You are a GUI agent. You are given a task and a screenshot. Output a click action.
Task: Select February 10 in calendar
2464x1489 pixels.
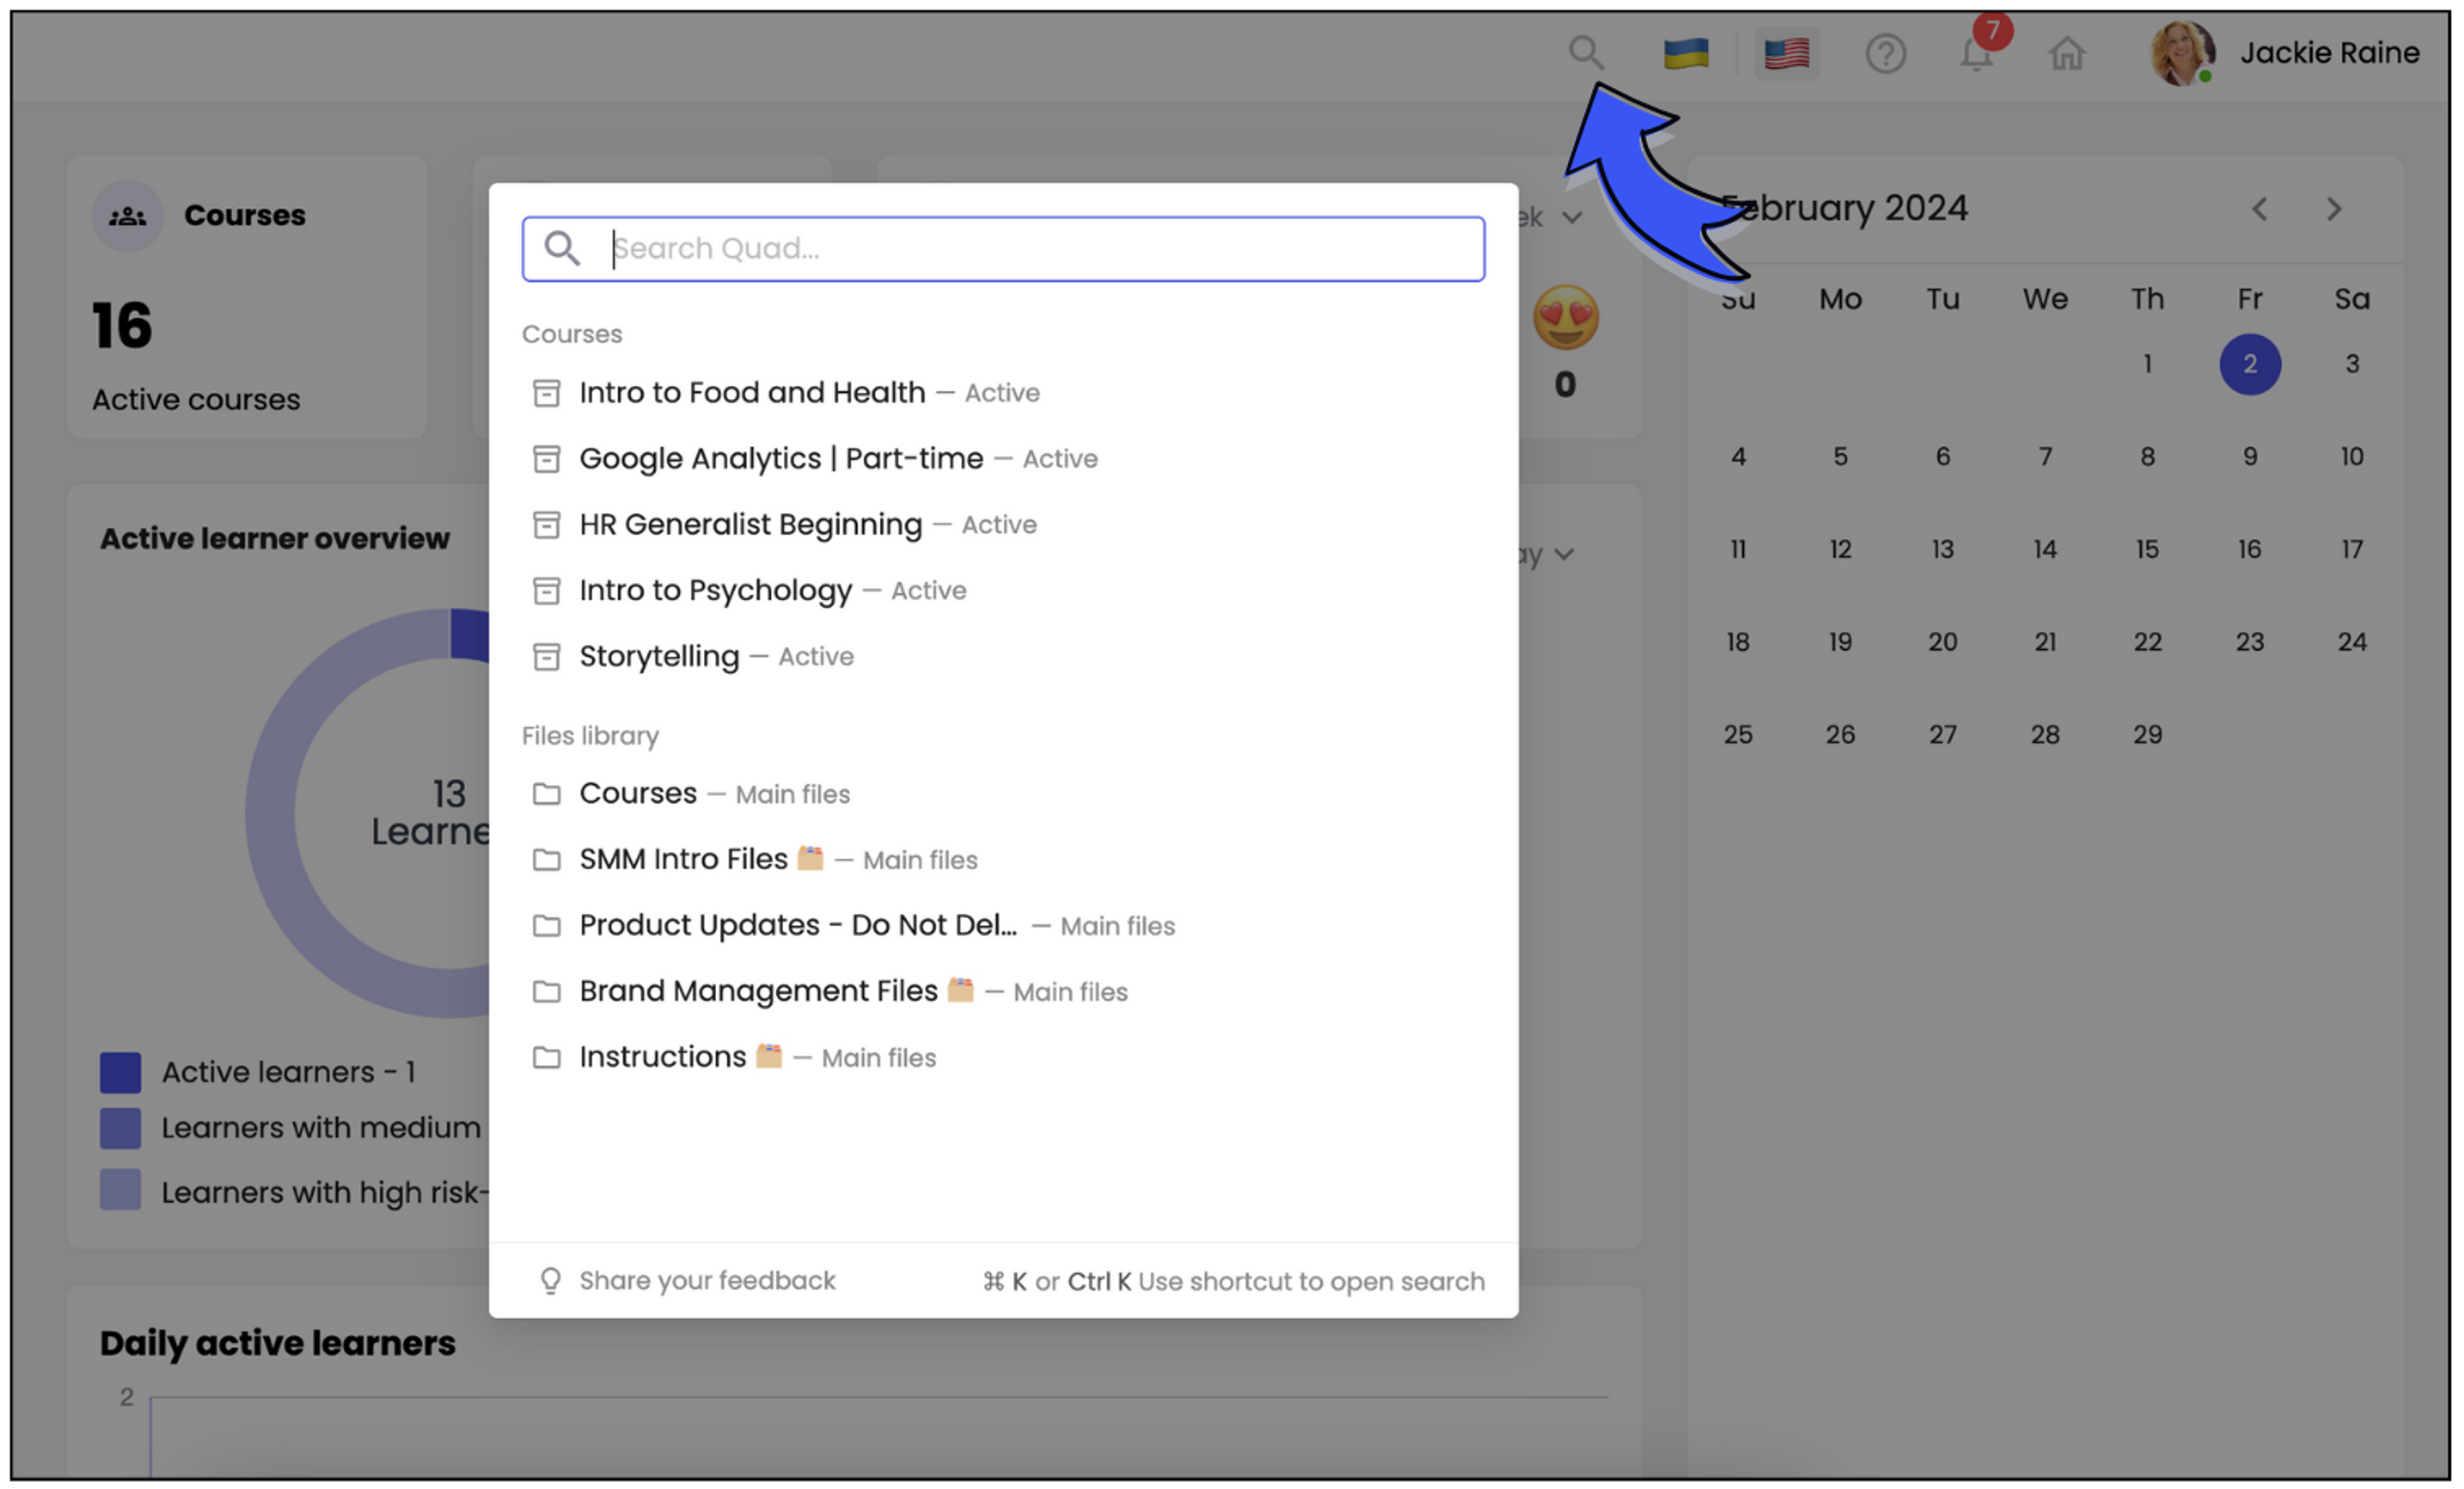[x=2352, y=457]
